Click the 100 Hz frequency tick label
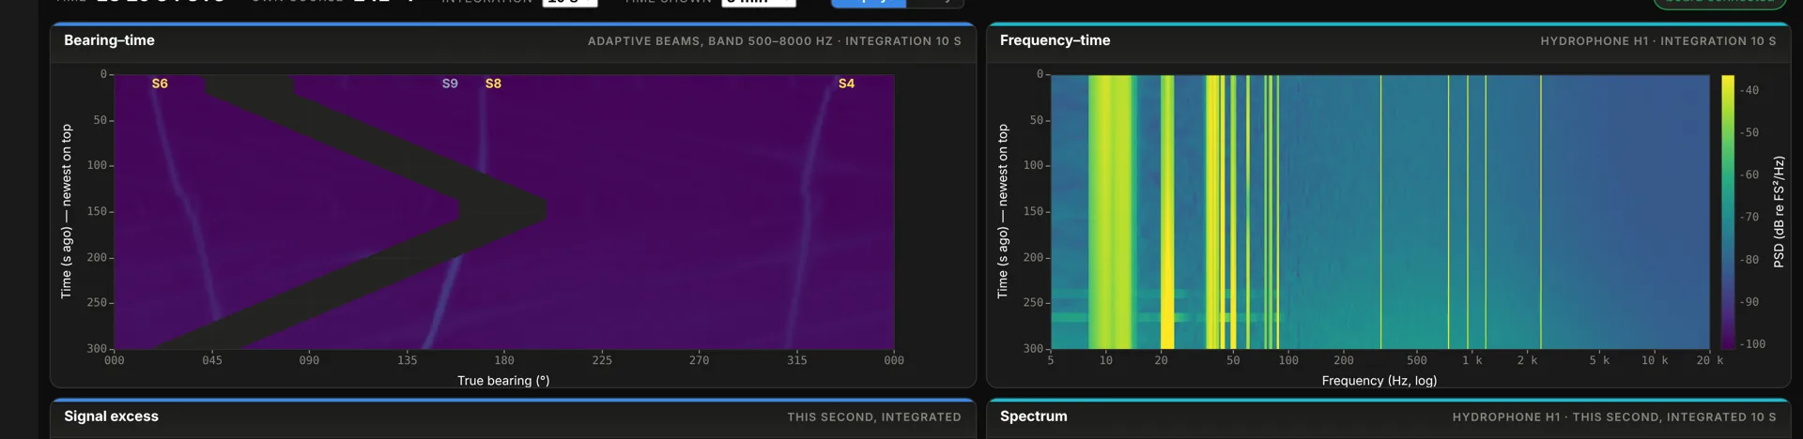This screenshot has width=1803, height=439. click(x=1288, y=360)
